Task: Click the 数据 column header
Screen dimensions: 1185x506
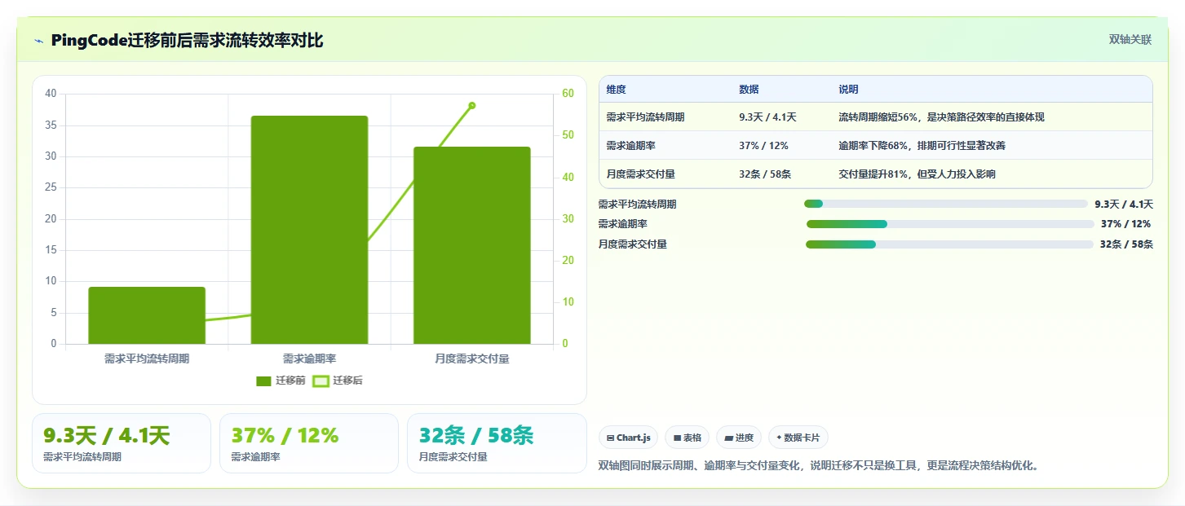Action: tap(749, 90)
